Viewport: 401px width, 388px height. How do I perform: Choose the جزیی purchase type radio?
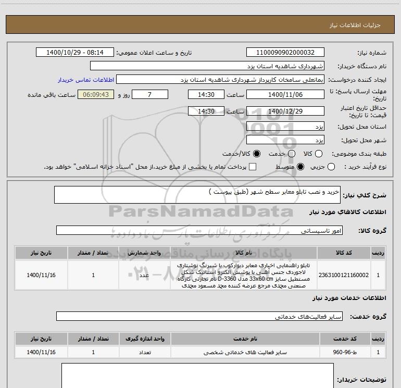click(x=331, y=167)
